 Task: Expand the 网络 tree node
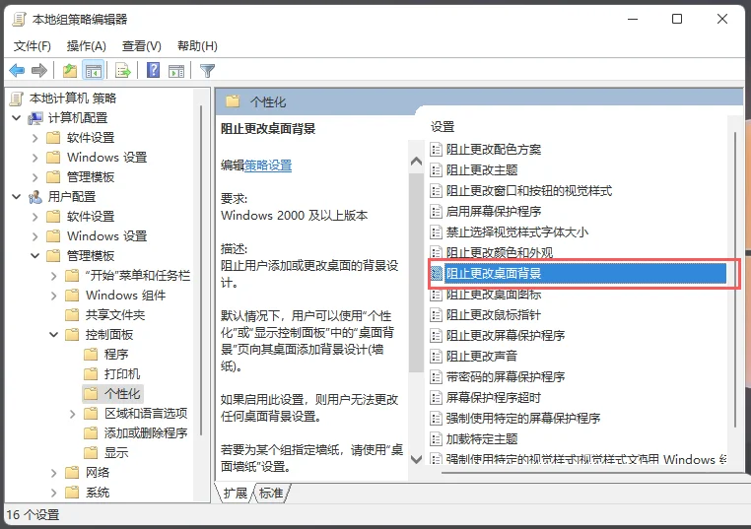53,473
